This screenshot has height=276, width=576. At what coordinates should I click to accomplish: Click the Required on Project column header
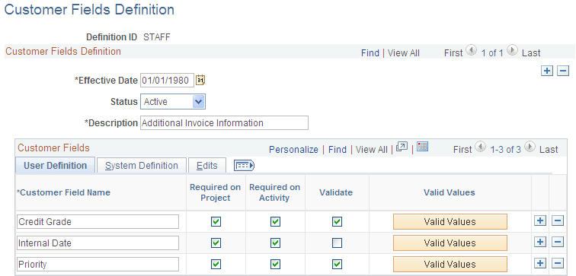click(x=216, y=192)
